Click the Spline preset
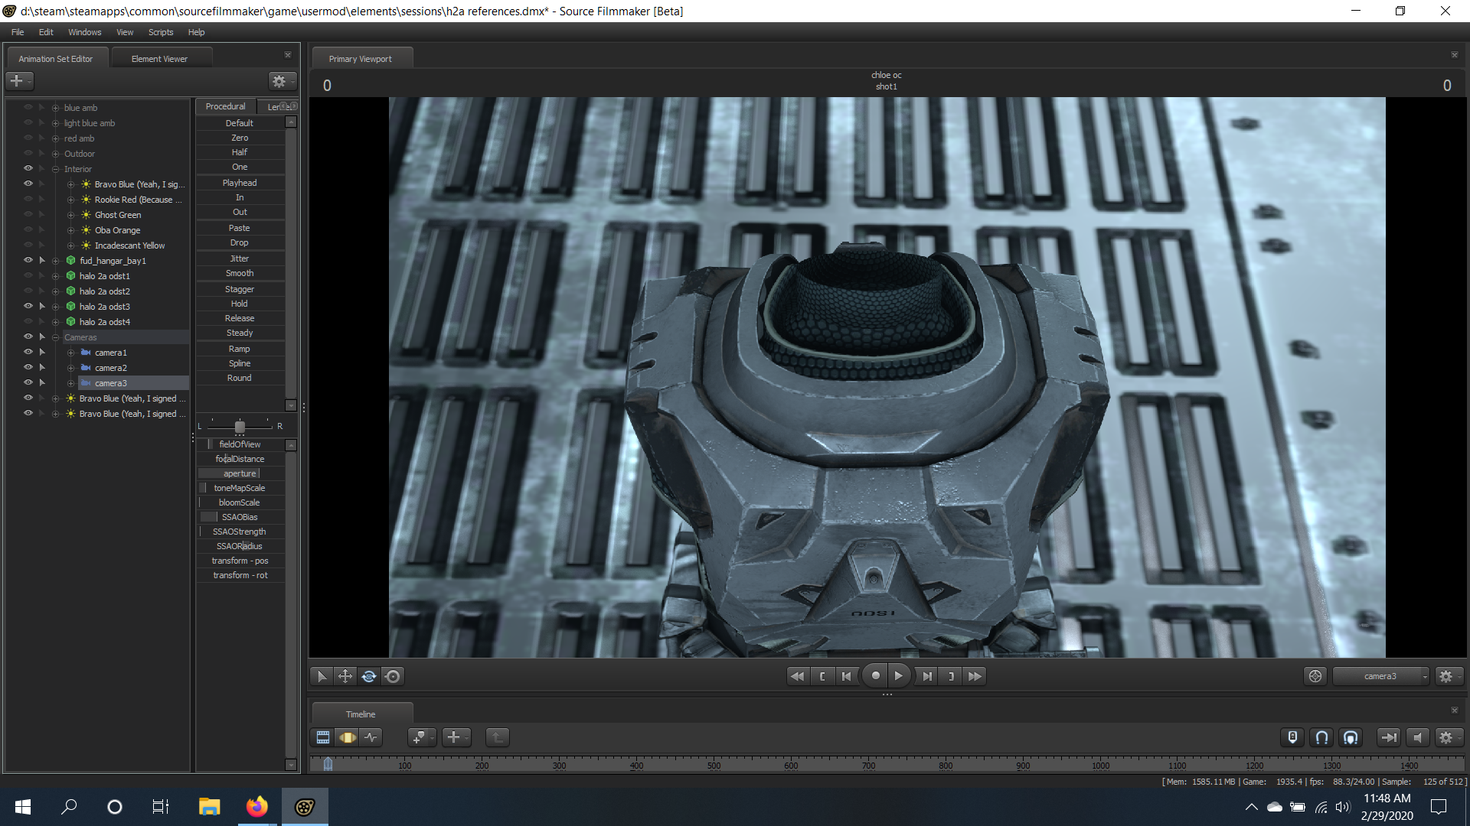Screen dimensions: 1470x826 [x=240, y=363]
